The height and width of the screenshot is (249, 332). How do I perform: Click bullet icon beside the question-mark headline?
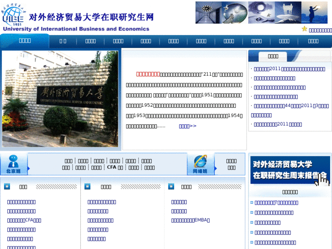tap(252, 202)
